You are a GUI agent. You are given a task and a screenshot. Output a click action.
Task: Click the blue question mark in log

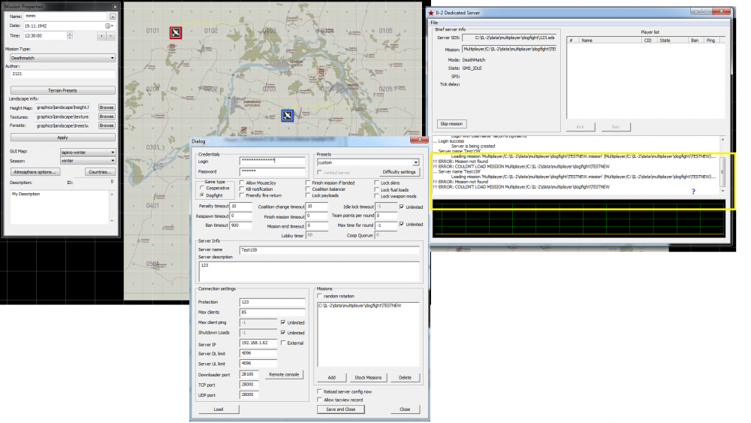pyautogui.click(x=693, y=192)
